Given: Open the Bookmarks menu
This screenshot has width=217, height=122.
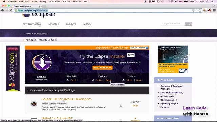Looking at the screenshot, I should 55,1.
